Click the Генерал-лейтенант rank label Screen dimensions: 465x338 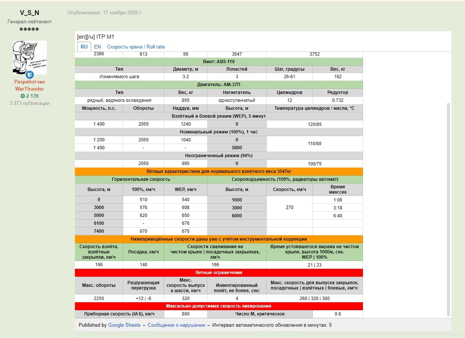[29, 22]
